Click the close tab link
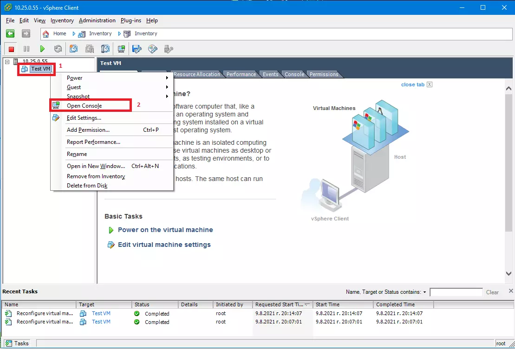Viewport: 515px width, 349px height. point(413,85)
